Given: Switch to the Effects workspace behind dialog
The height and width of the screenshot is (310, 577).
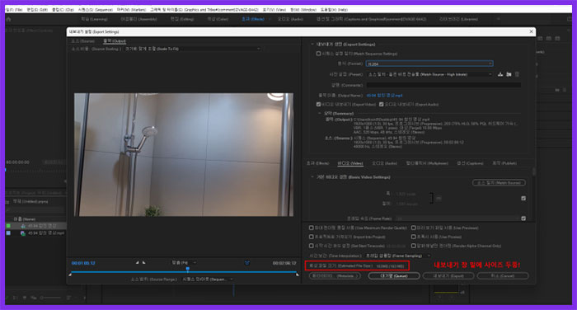Looking at the screenshot, I should 253,19.
